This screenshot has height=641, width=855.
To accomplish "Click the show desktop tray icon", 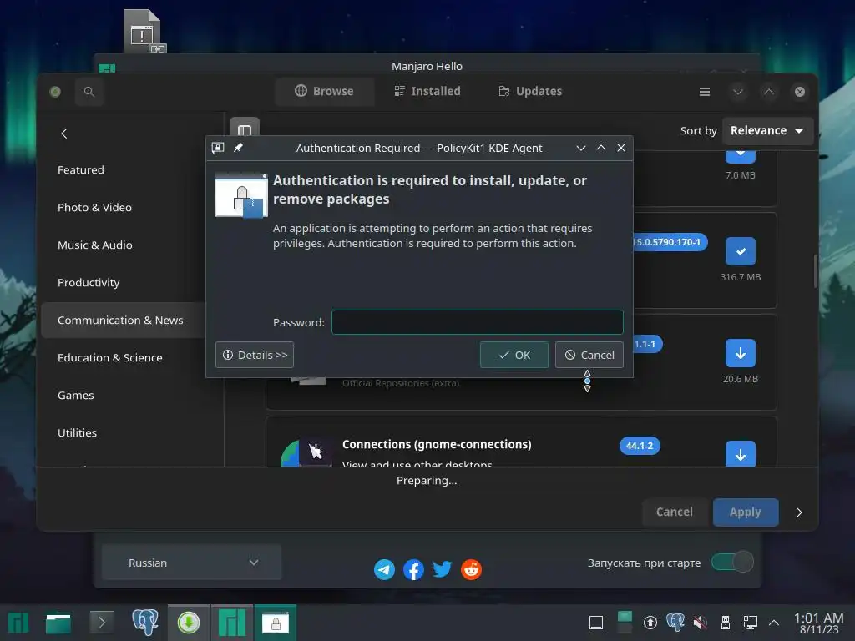I will pos(596,623).
